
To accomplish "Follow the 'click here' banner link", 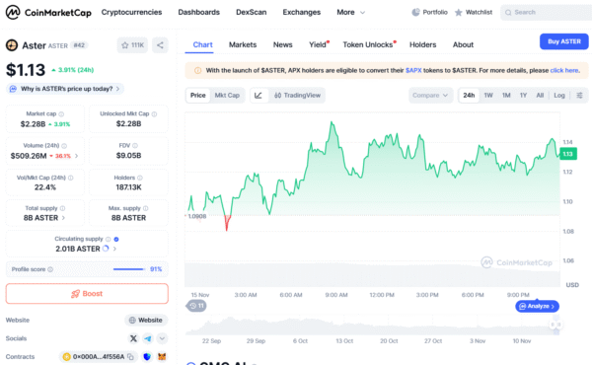I will (x=564, y=71).
